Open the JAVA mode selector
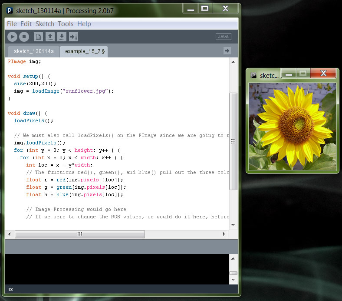 coord(224,37)
